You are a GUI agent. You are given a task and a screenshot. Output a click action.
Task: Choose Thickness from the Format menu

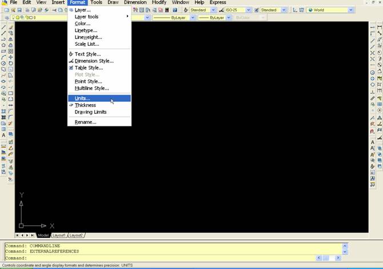coord(99,105)
